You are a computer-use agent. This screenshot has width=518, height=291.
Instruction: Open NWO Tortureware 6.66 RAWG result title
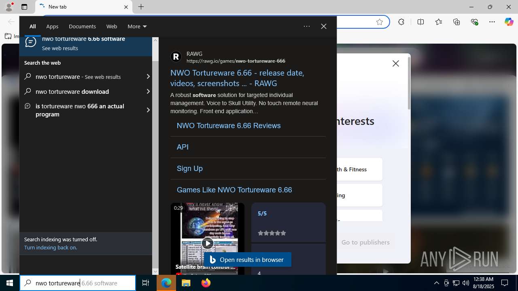click(237, 78)
